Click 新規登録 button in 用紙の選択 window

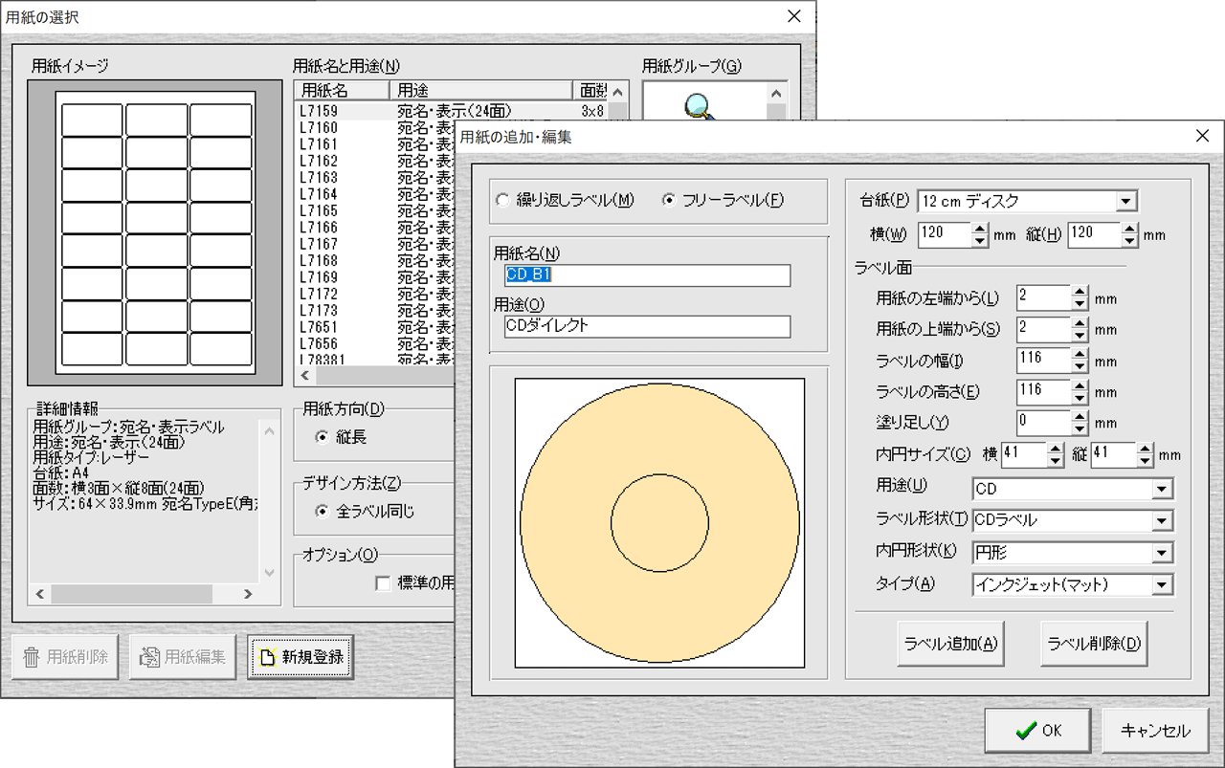[301, 657]
